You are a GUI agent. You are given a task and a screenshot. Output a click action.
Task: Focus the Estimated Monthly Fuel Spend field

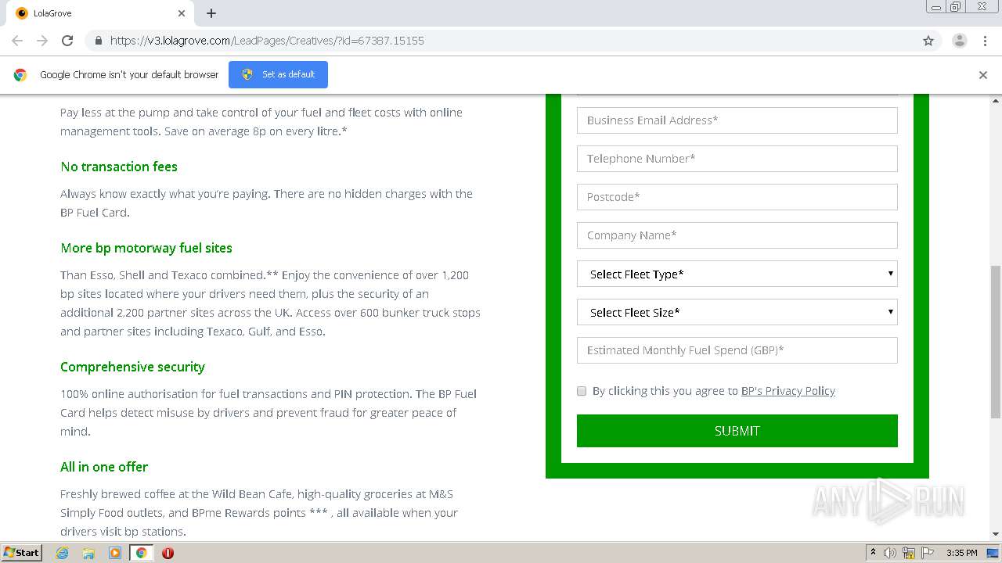click(737, 350)
